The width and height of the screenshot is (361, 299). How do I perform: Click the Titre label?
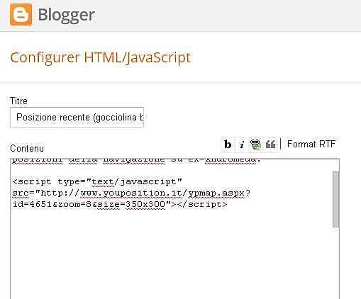(x=18, y=101)
